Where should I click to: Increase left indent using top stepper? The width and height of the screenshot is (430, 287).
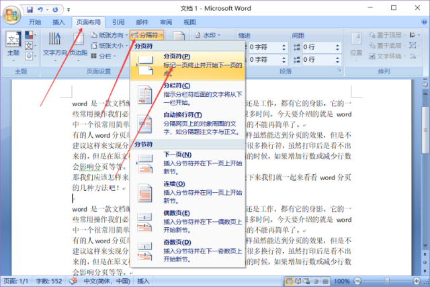[x=284, y=45]
